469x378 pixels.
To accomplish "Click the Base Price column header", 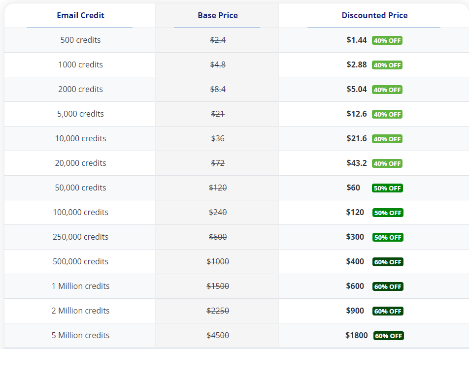I will [217, 15].
